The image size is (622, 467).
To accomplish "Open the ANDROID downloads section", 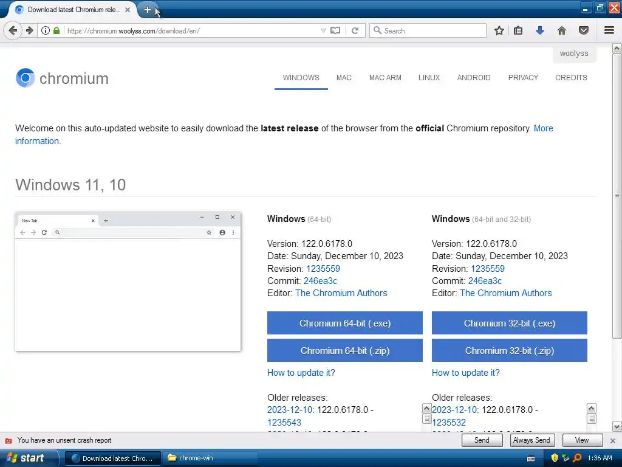I will coord(474,78).
